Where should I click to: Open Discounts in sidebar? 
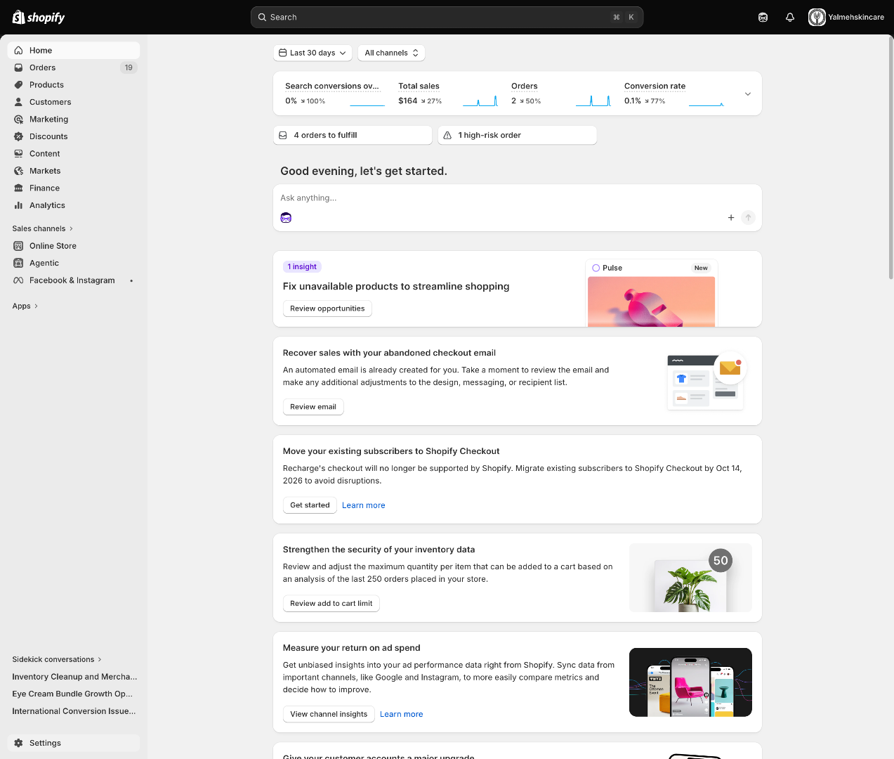74,136
